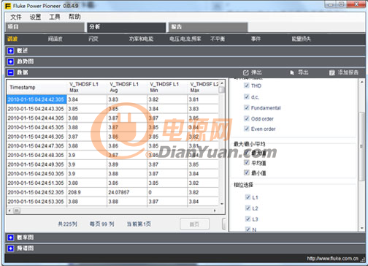Toggle the Odd order checkbox
The image size is (368, 266).
click(x=247, y=118)
